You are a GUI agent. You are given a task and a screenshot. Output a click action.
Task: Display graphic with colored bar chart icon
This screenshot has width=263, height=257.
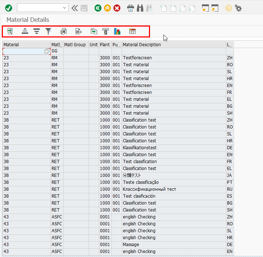pos(117,31)
